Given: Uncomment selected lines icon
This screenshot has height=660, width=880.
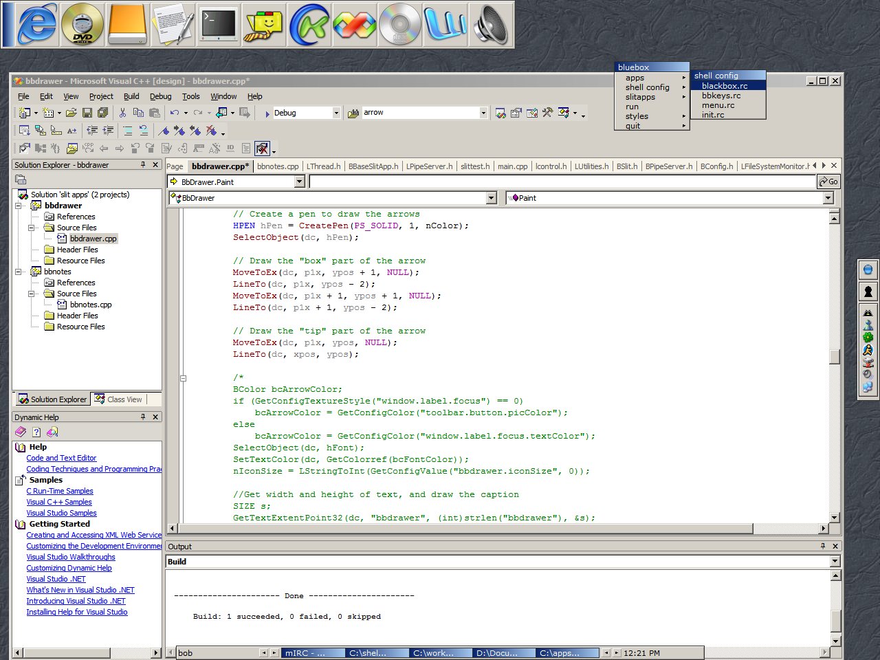Looking at the screenshot, I should coord(144,130).
